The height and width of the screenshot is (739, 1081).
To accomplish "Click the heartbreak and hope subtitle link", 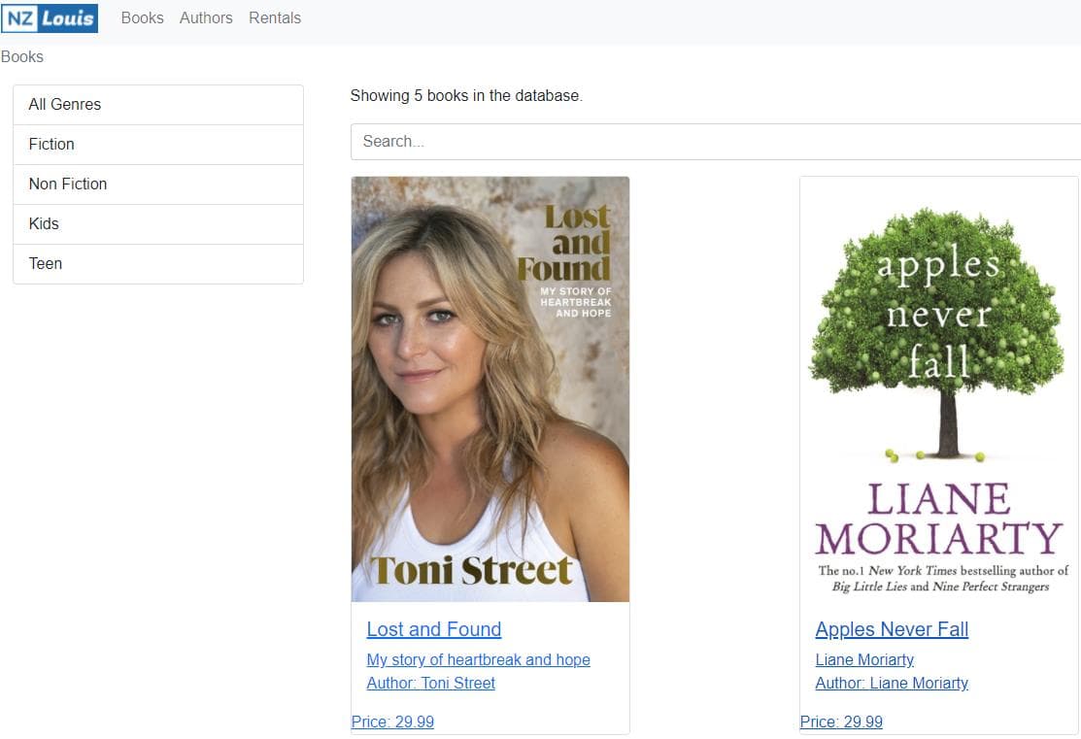I will pyautogui.click(x=478, y=659).
